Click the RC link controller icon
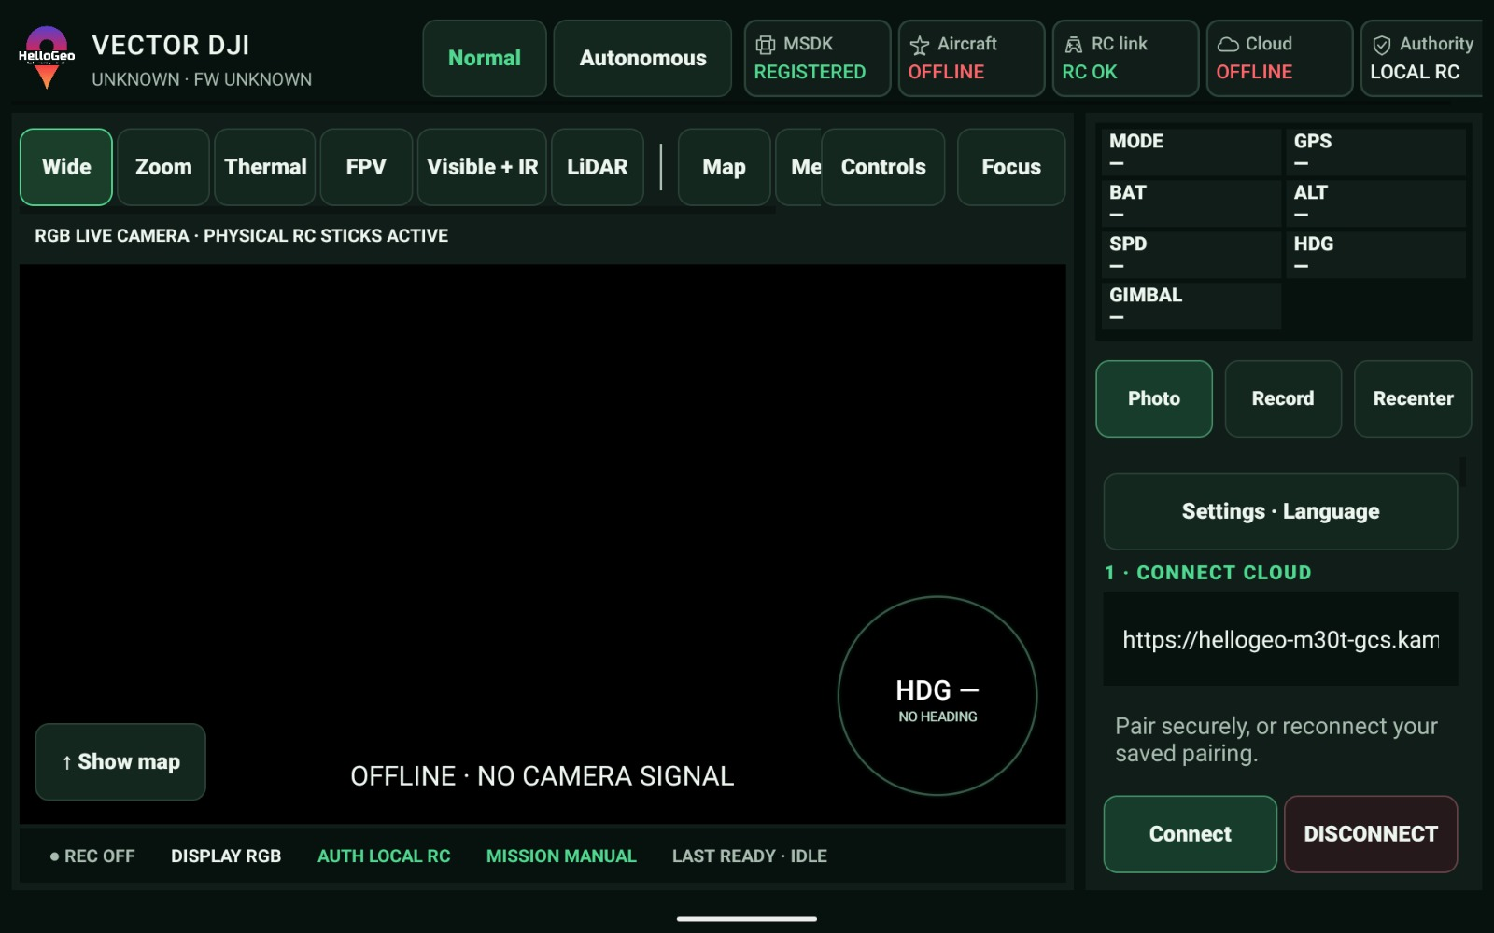This screenshot has height=933, width=1494. [1073, 45]
